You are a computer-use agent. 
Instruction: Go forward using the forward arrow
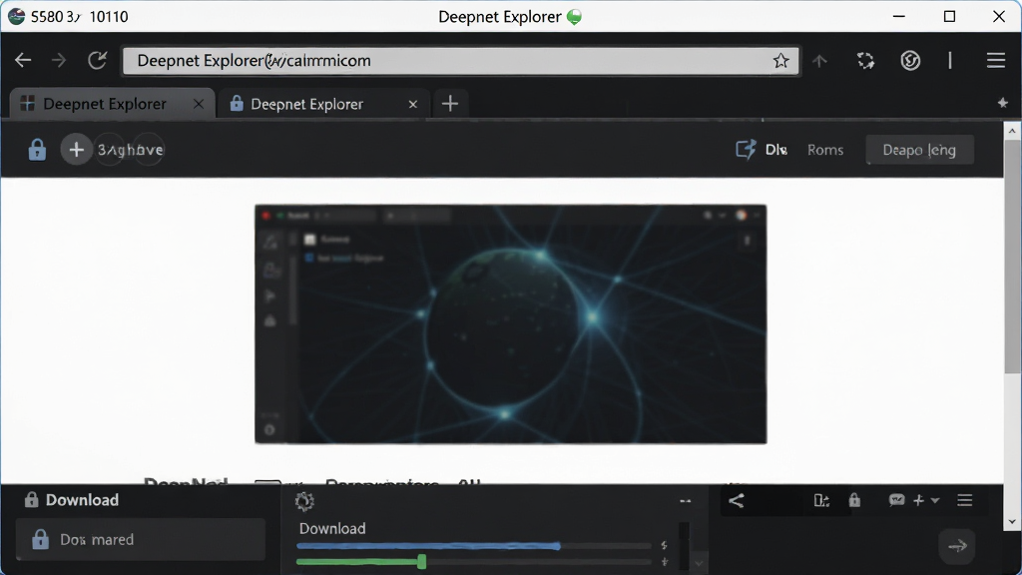point(59,61)
